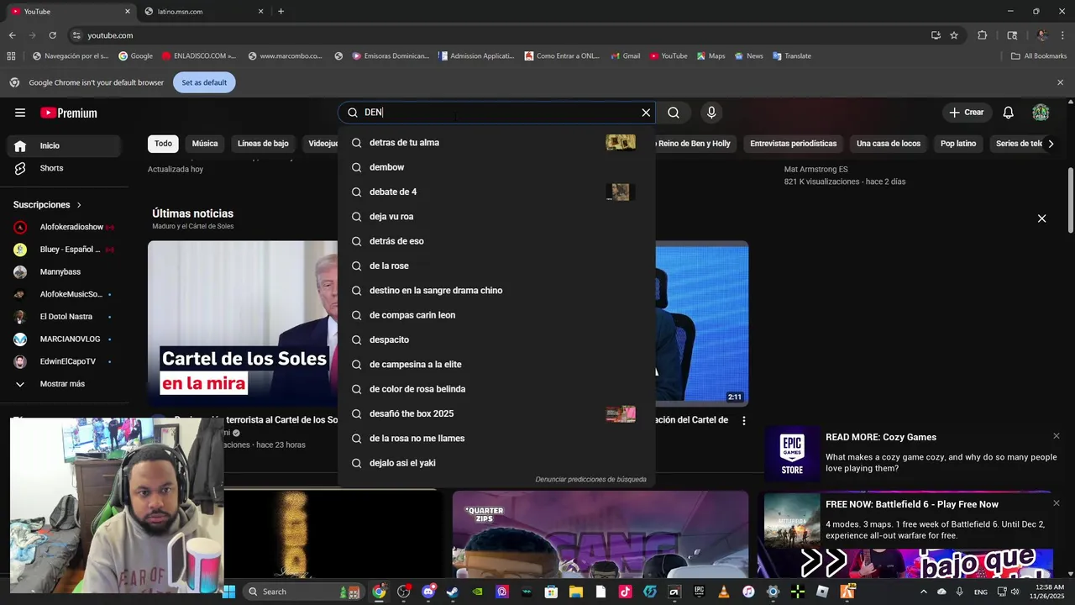Open Bluey - Español channel
The height and width of the screenshot is (605, 1075).
(x=66, y=250)
